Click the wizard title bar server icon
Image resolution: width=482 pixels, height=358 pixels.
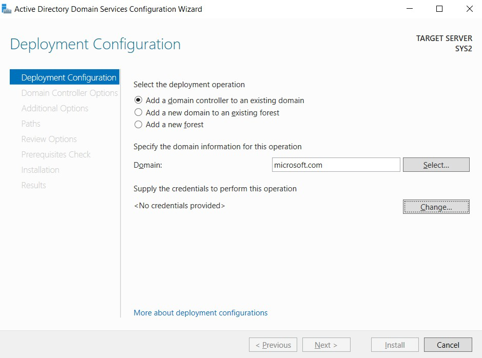pos(6,9)
